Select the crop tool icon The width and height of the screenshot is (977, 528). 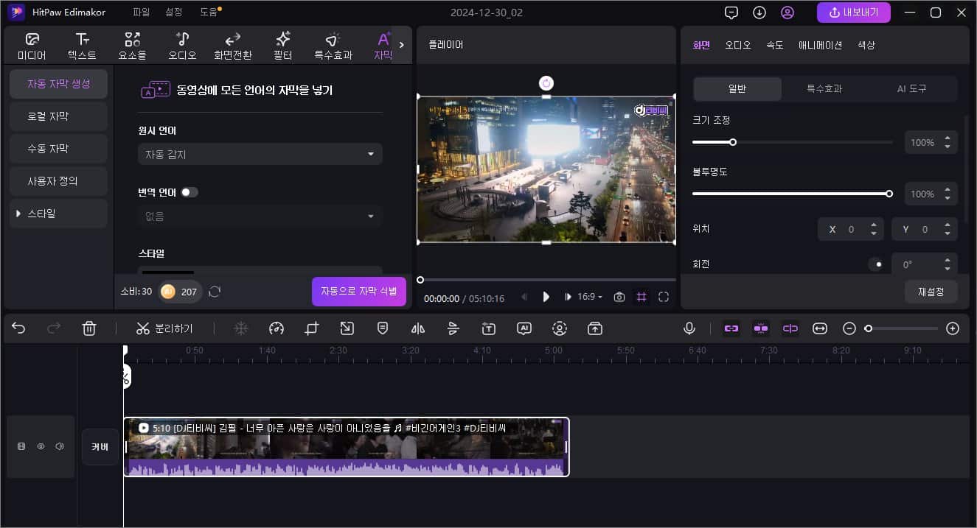[x=312, y=328]
